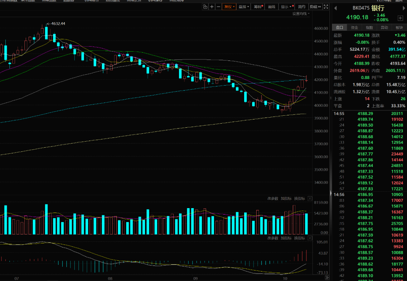Expand the 设置均线 dropdown
407x281 pixels.
[301, 14]
